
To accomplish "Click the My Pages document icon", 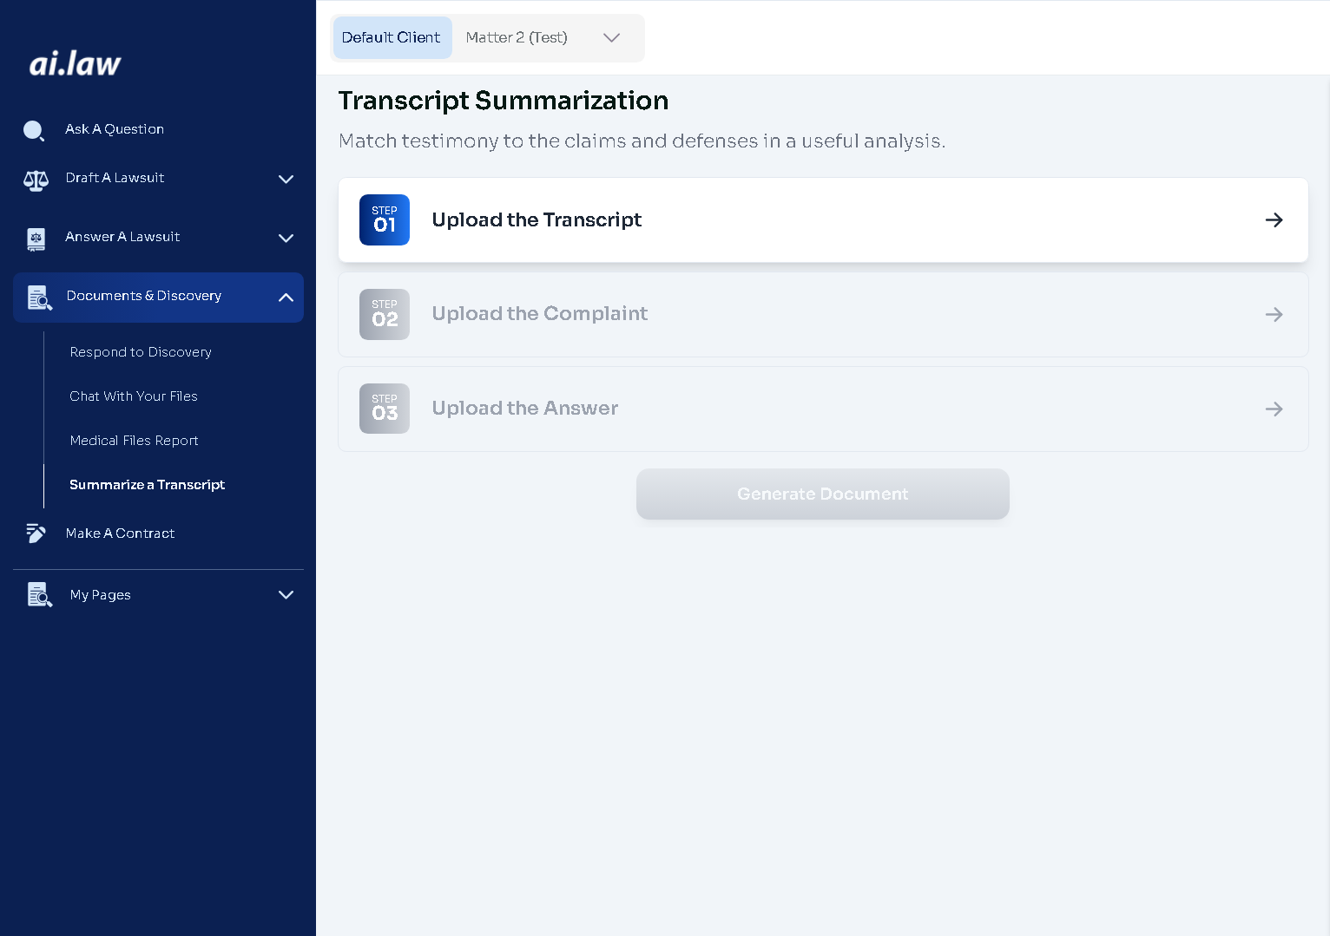I will click(x=39, y=595).
